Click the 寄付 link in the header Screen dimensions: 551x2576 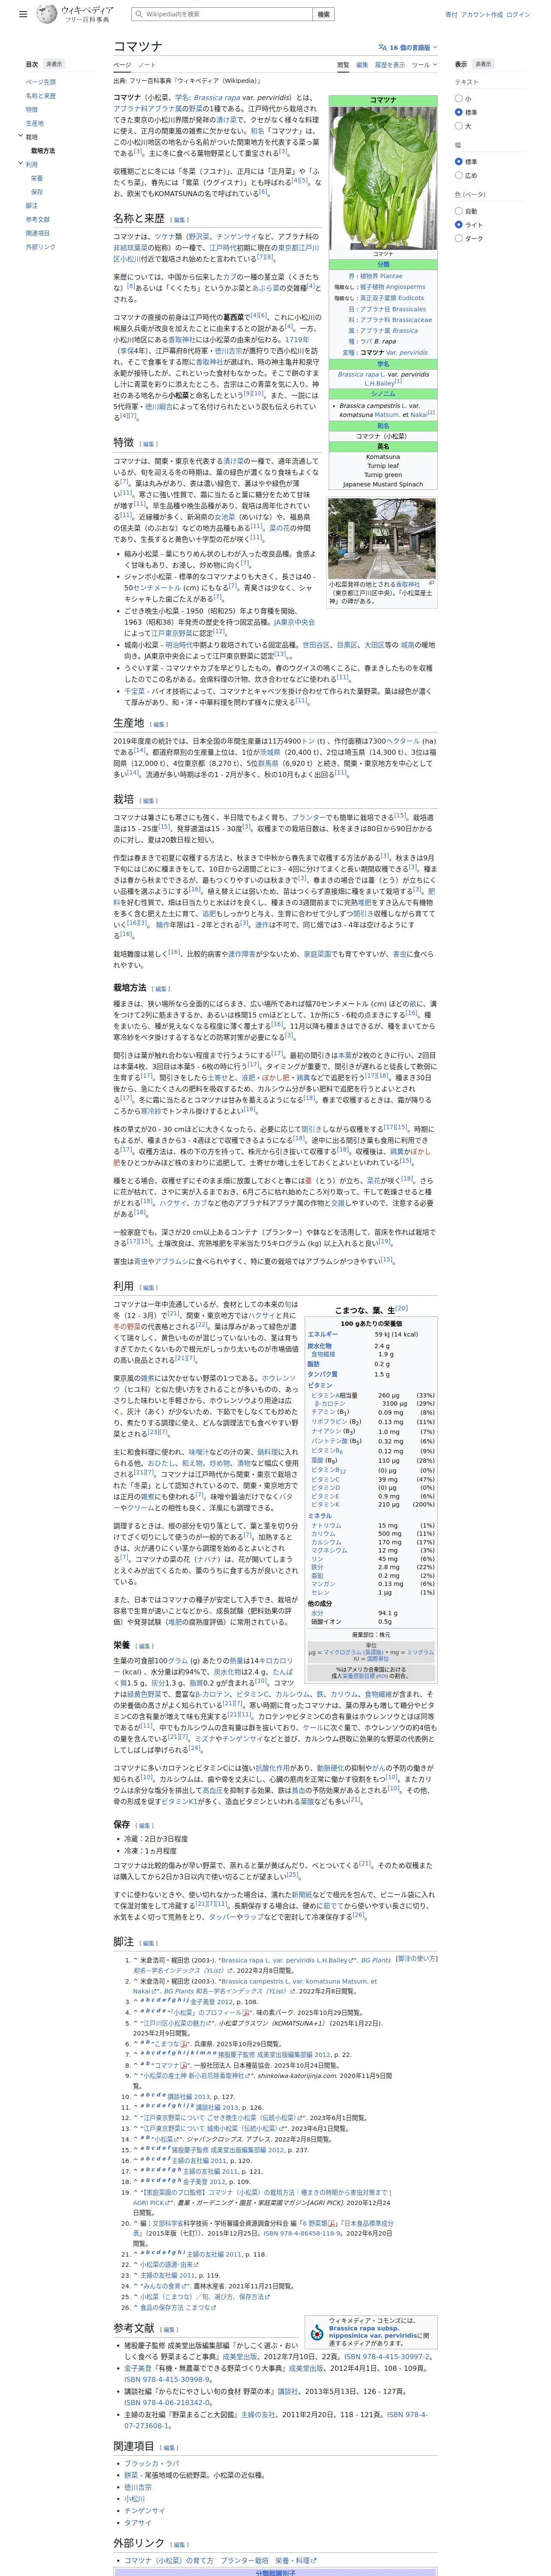click(x=451, y=15)
